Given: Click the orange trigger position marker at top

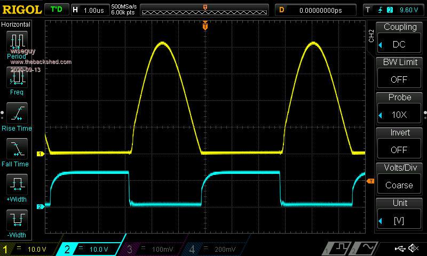Looking at the screenshot, I should tap(205, 26).
